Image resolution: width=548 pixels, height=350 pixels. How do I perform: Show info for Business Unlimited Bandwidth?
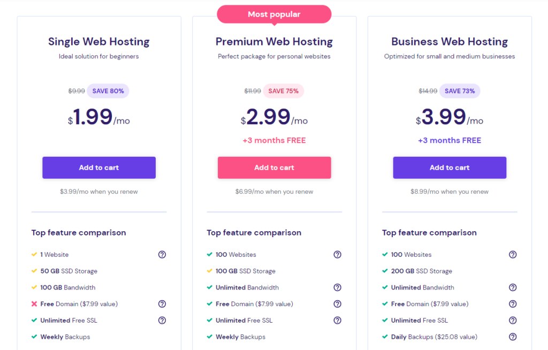513,287
